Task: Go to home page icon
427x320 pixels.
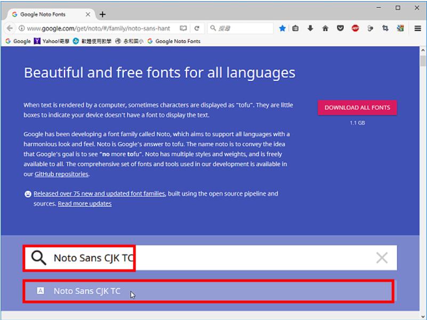Action: [325, 28]
